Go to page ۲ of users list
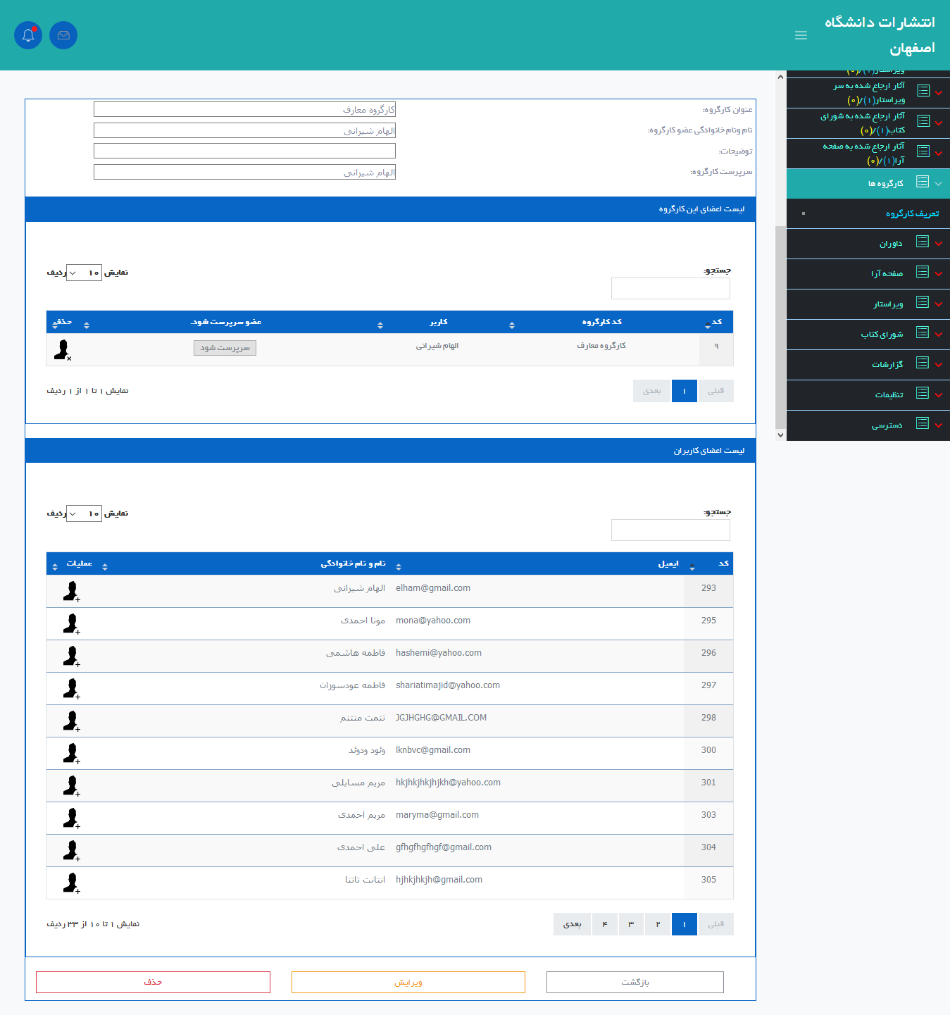 tap(658, 924)
